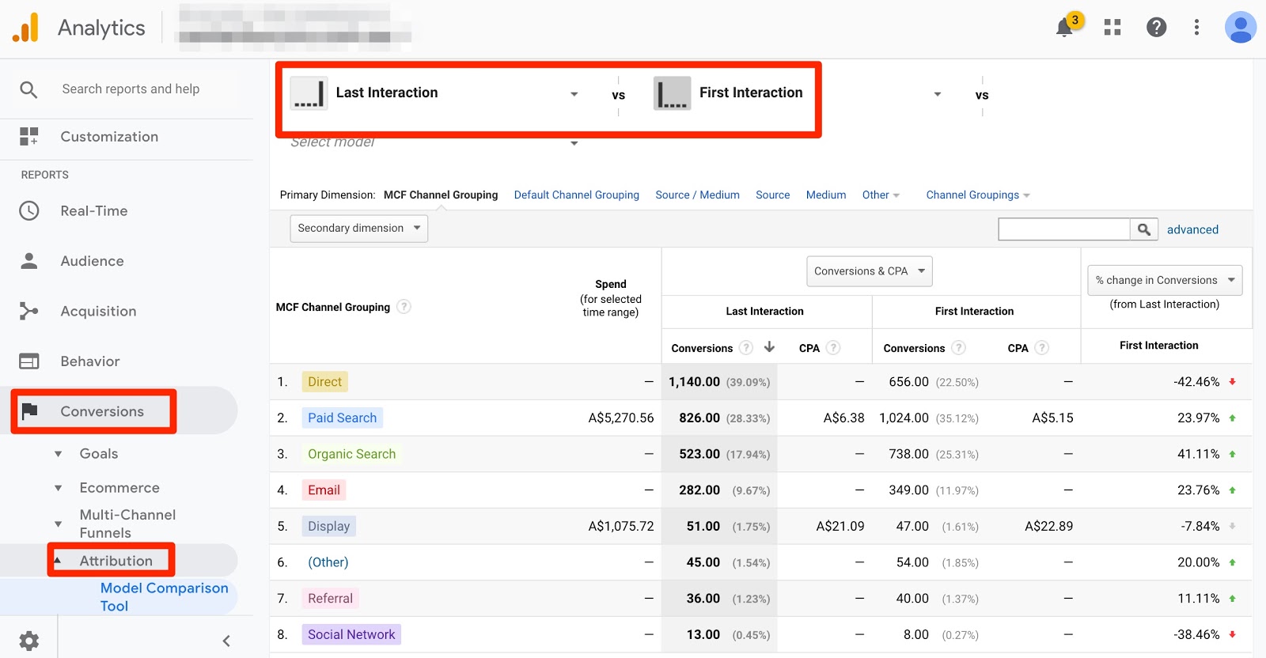This screenshot has height=658, width=1266.
Task: Click help icon next to First Interaction Conversions
Action: pyautogui.click(x=958, y=348)
